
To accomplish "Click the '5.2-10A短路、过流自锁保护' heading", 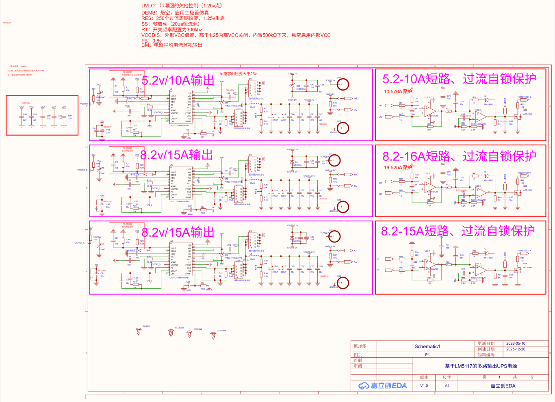I will pyautogui.click(x=460, y=79).
